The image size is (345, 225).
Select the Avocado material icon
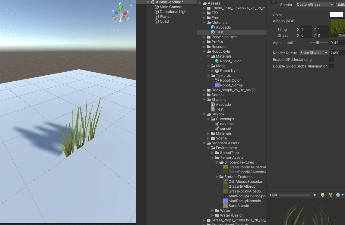[213, 27]
